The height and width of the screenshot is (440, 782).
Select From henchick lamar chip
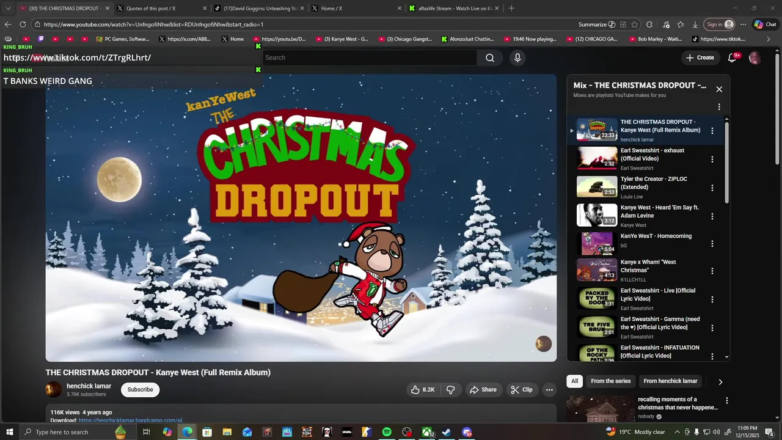670,381
